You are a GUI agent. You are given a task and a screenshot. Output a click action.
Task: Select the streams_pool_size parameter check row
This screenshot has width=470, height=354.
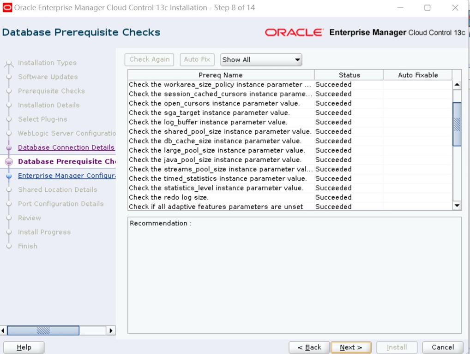(x=290, y=169)
